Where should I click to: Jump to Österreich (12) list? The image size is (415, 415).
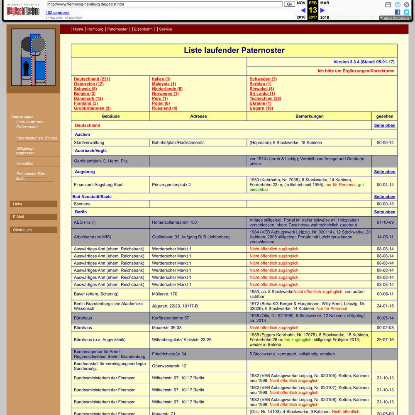tap(89, 84)
